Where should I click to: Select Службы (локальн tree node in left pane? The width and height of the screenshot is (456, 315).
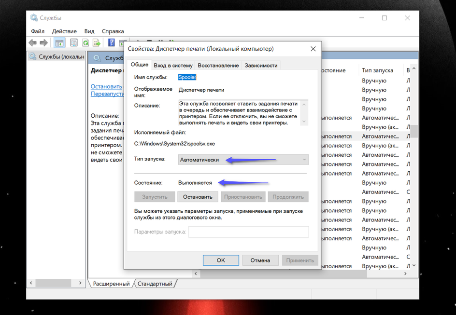coord(57,56)
